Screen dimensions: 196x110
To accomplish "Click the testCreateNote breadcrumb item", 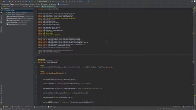I will [63, 4].
